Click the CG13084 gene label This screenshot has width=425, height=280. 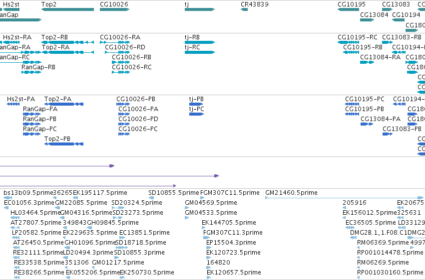(x=374, y=14)
